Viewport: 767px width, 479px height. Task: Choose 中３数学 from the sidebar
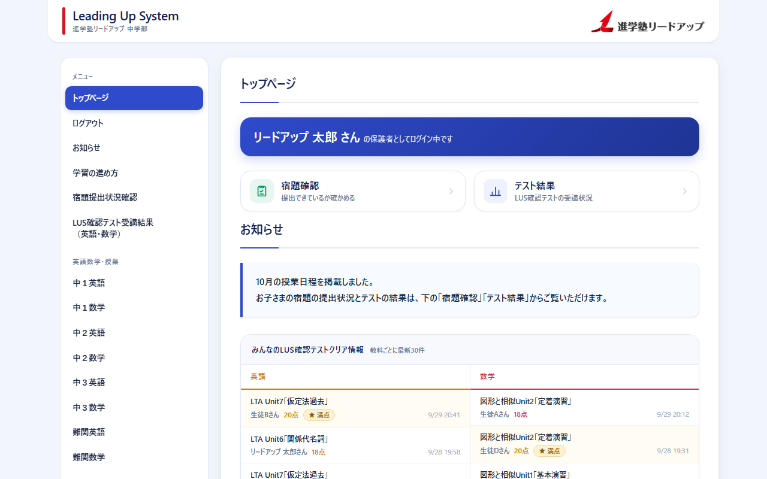[134, 408]
